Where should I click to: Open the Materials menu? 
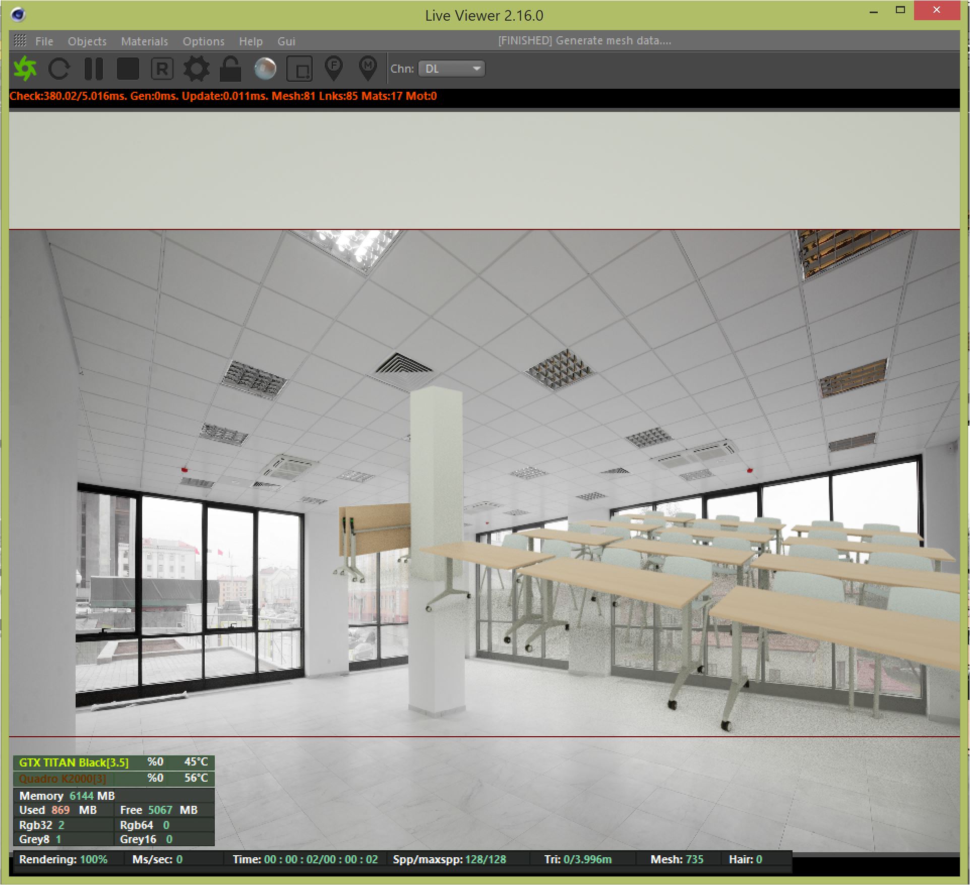144,41
